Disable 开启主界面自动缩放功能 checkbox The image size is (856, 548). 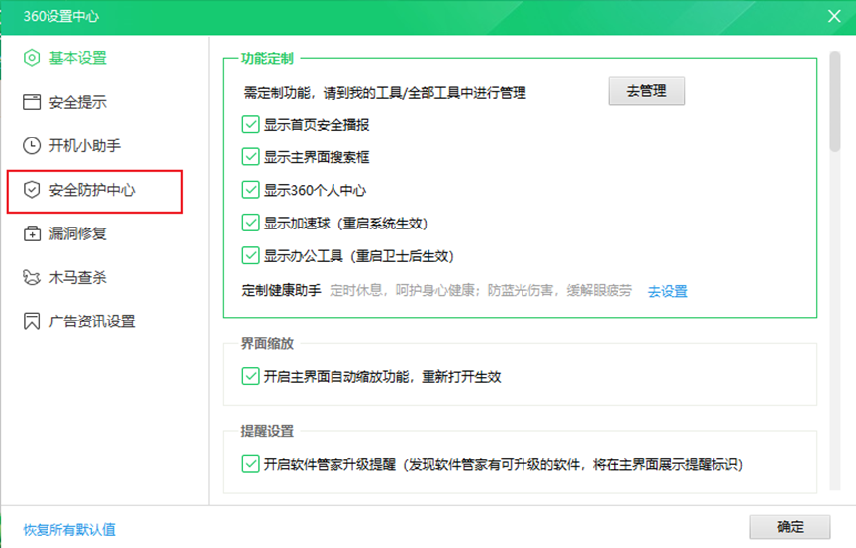[250, 377]
